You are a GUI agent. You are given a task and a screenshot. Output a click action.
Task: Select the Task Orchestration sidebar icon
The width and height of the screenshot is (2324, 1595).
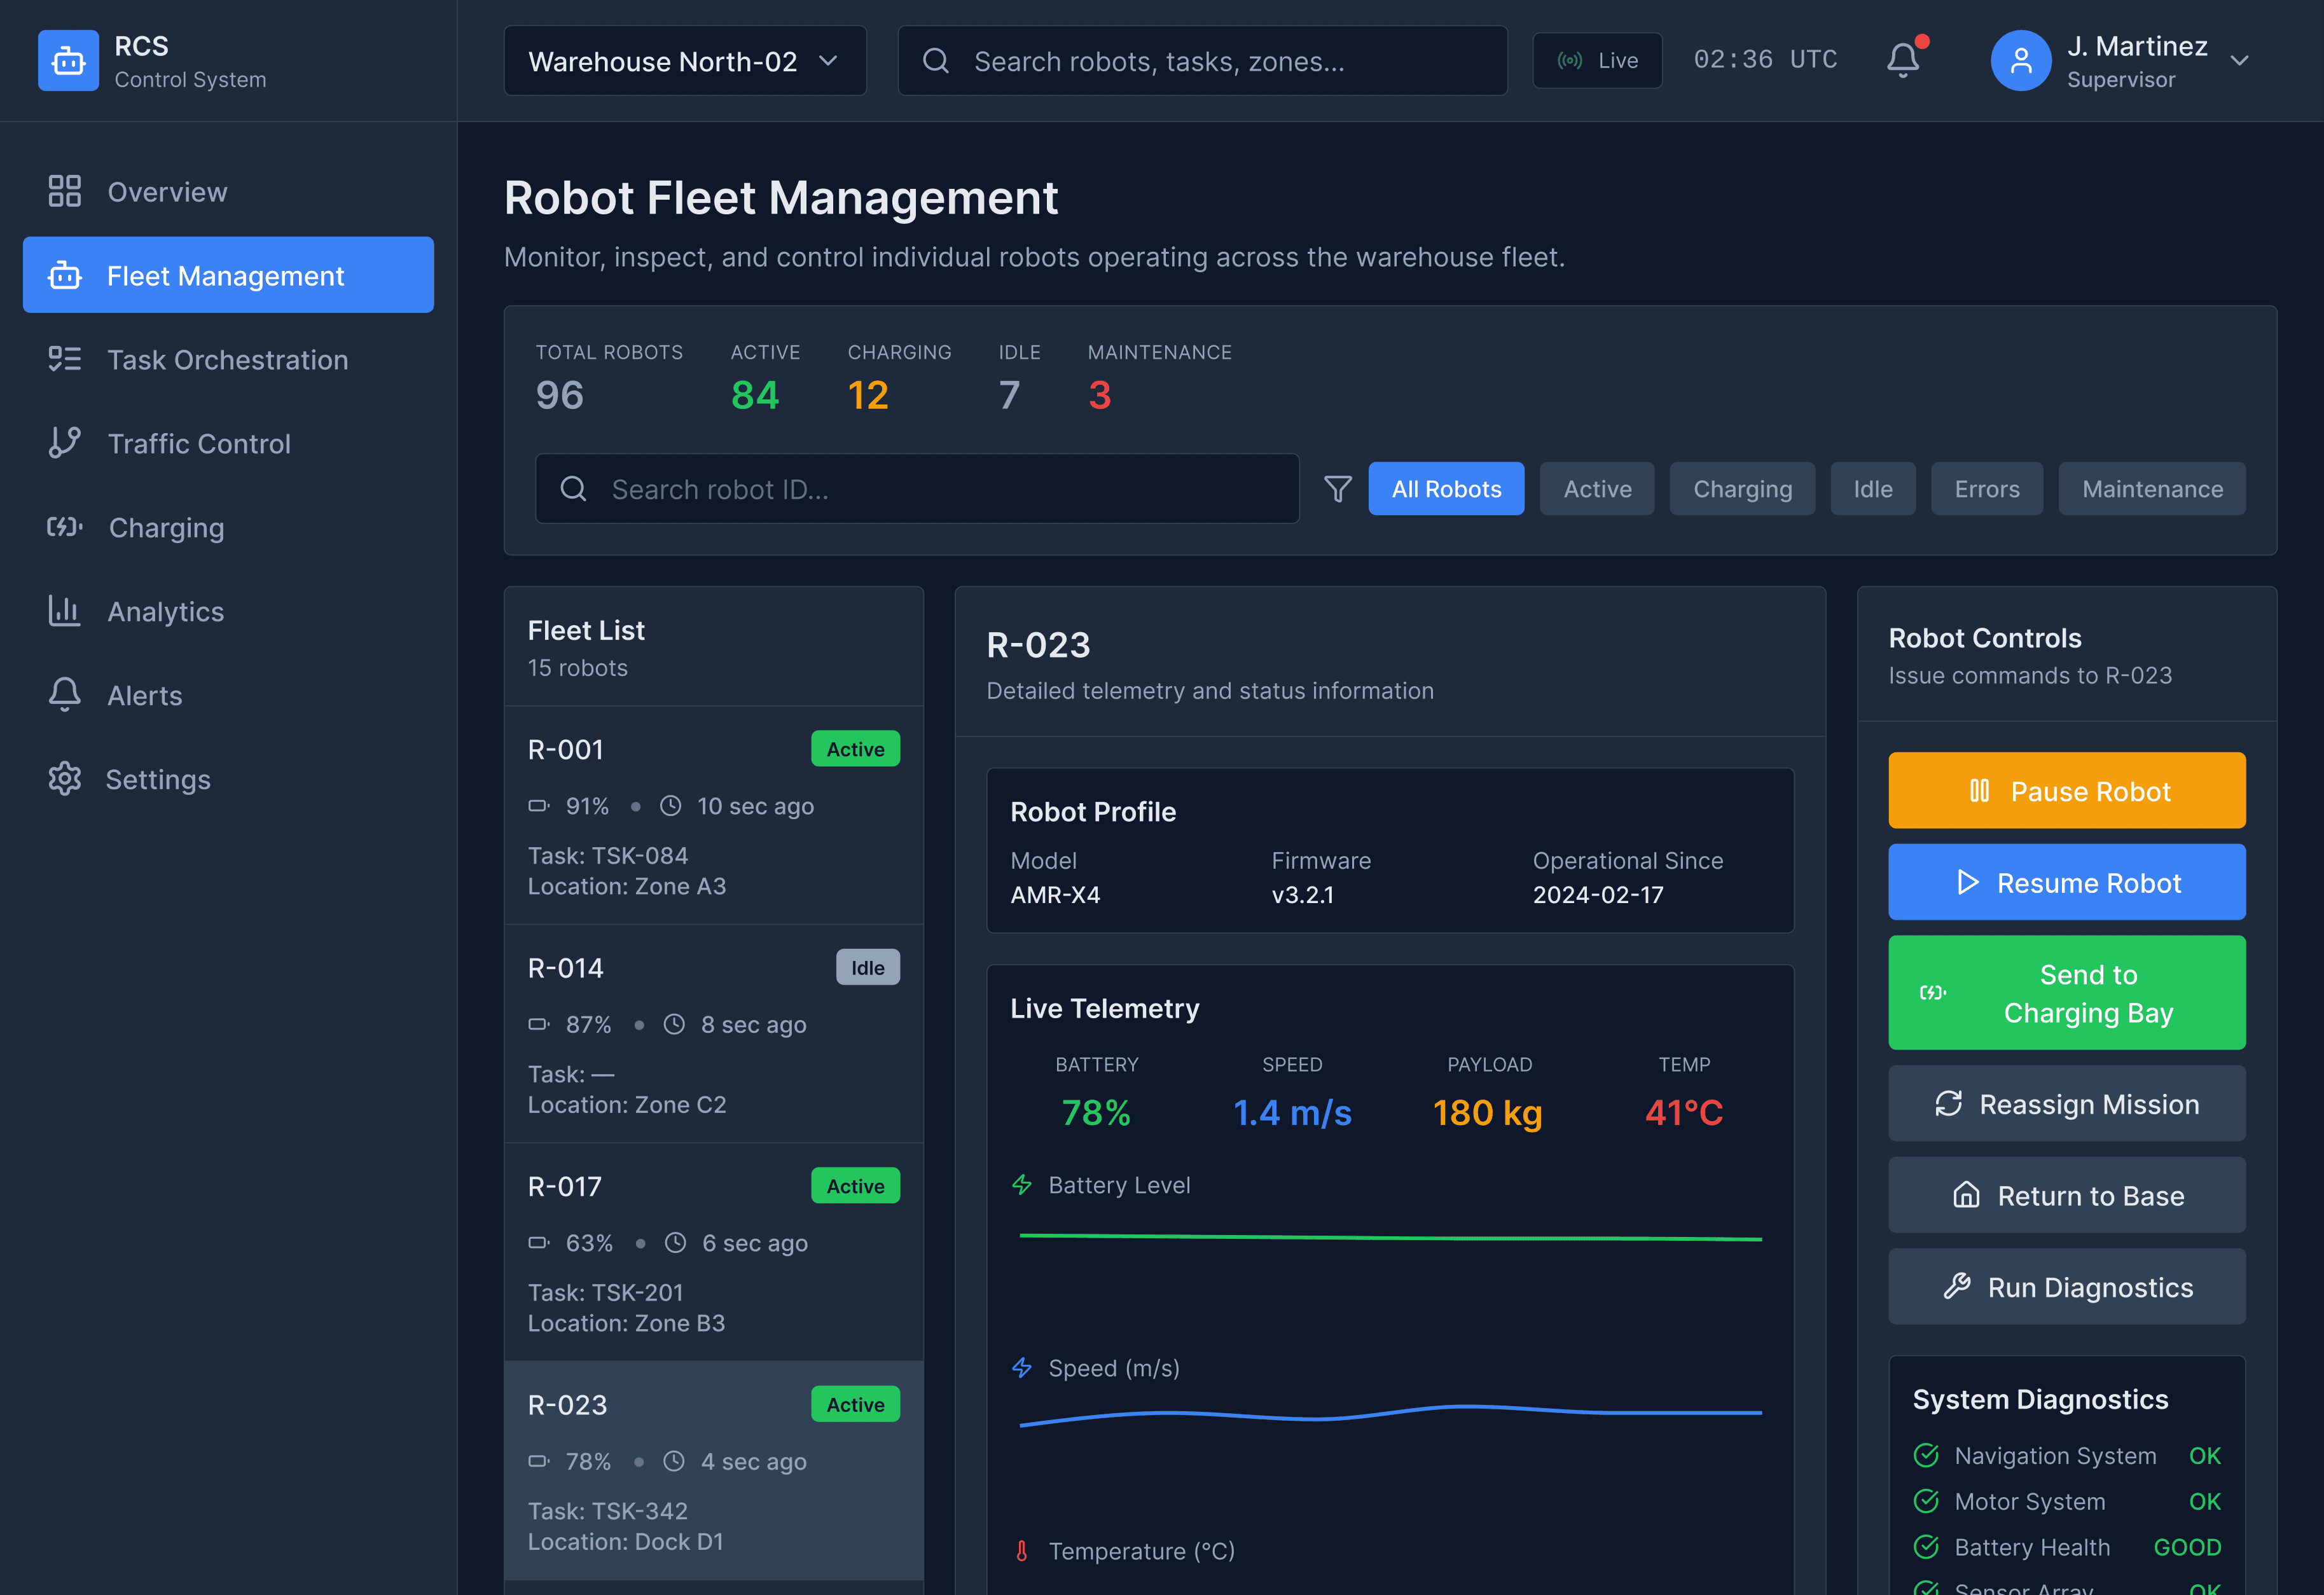point(65,359)
